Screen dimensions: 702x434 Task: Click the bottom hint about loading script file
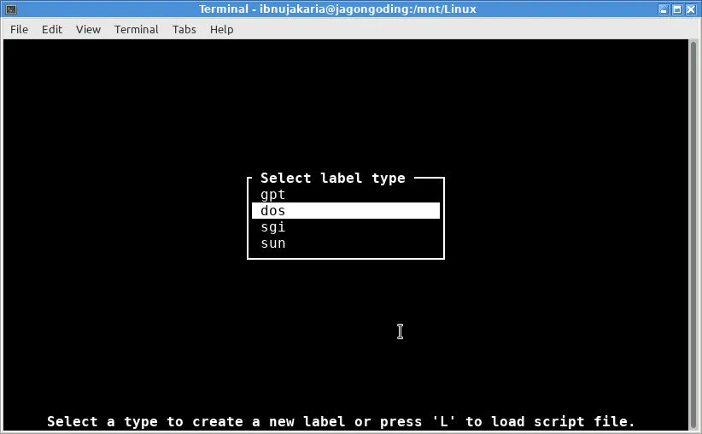(341, 421)
